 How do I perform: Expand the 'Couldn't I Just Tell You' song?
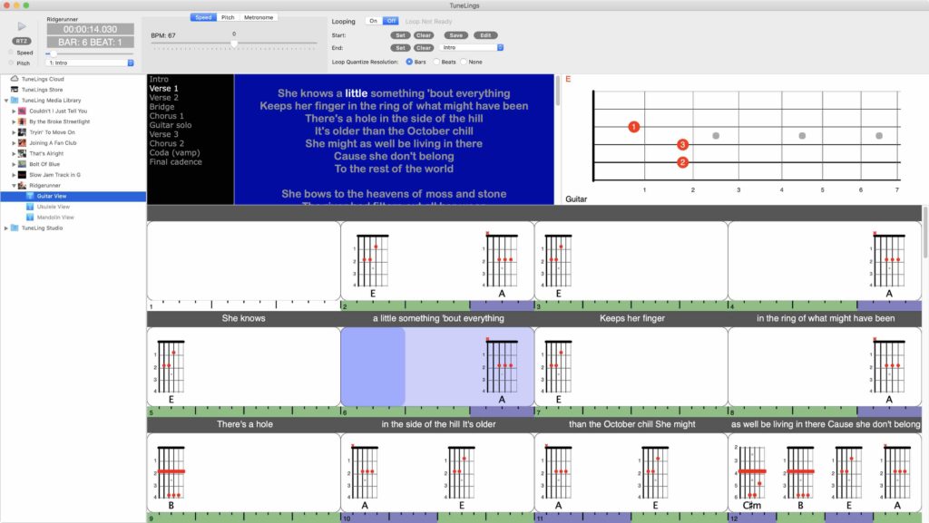pyautogui.click(x=15, y=111)
